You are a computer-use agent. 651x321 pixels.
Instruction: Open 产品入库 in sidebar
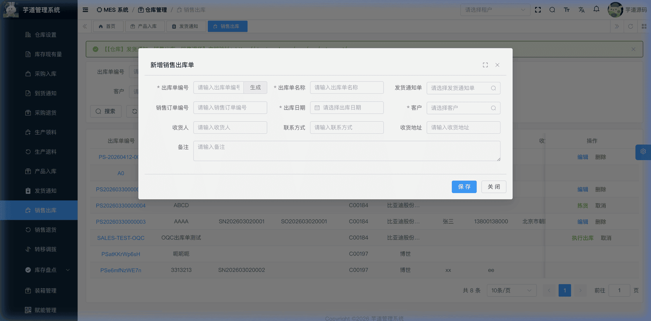click(x=39, y=171)
